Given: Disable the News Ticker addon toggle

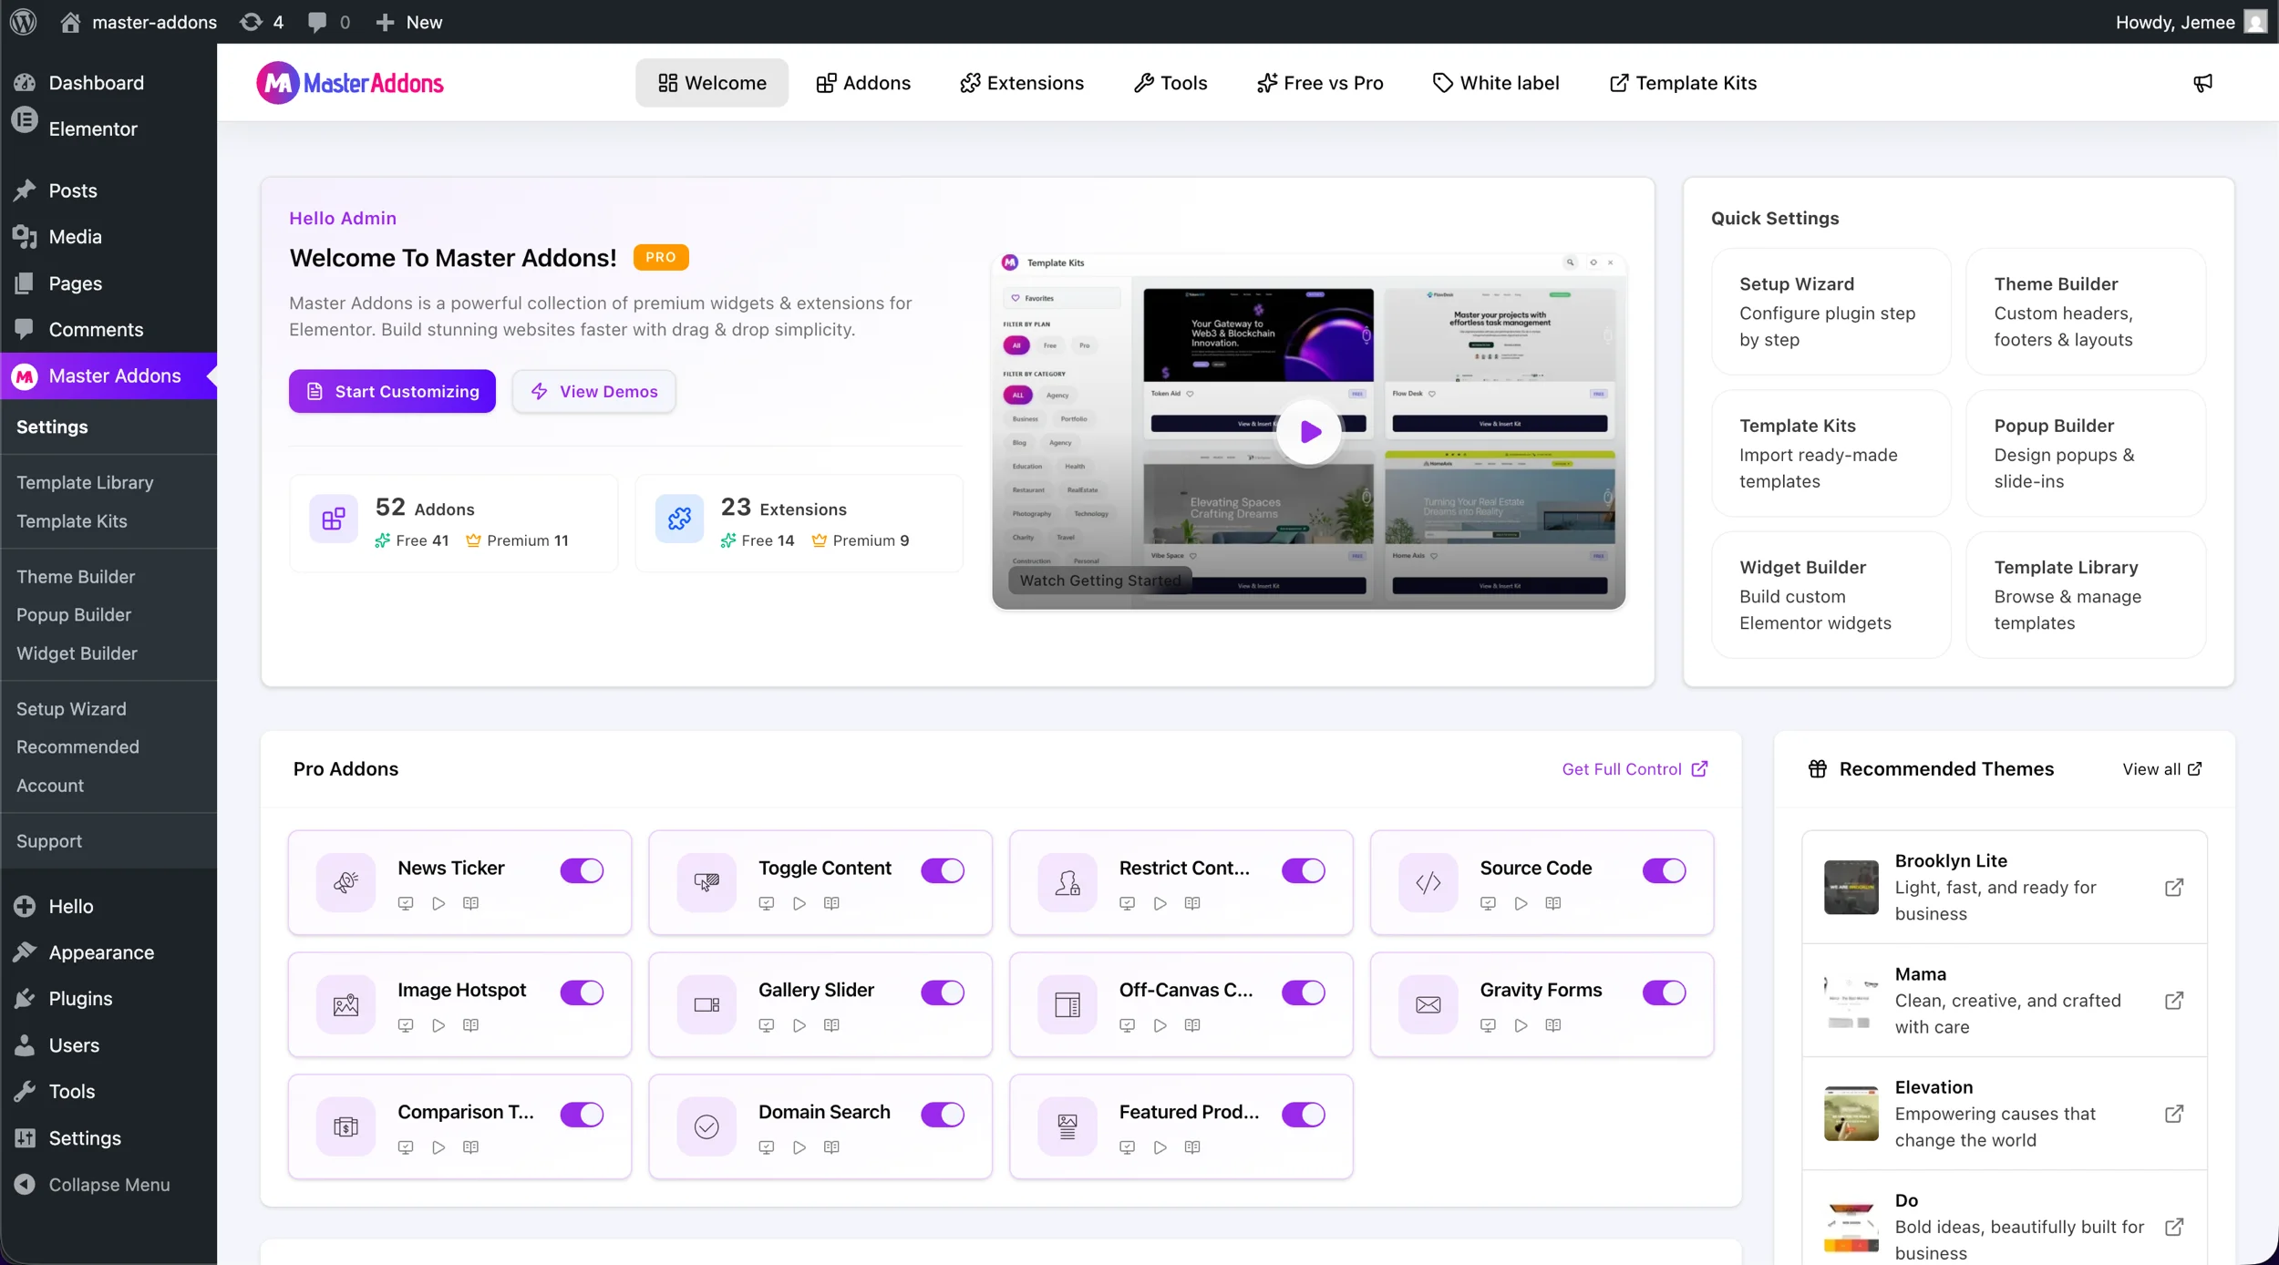Looking at the screenshot, I should tap(582, 870).
